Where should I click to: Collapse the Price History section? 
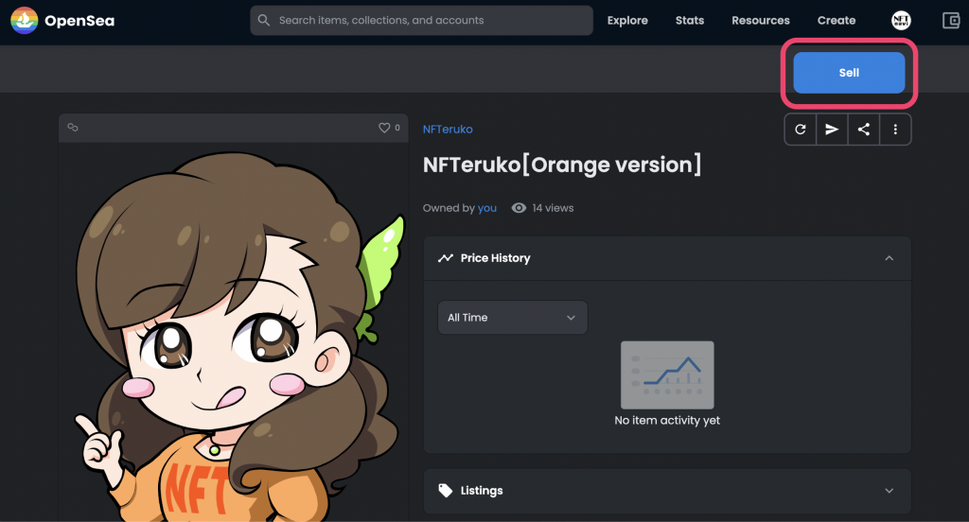coord(889,258)
